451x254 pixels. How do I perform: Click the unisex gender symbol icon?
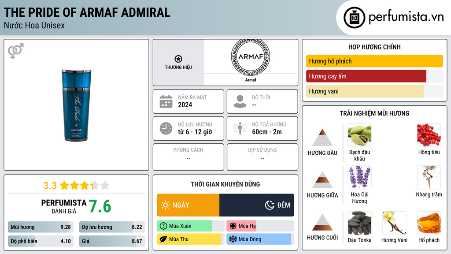[x=15, y=52]
